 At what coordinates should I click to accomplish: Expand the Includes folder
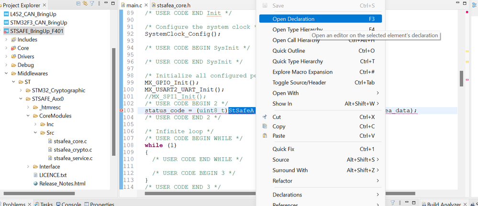coord(6,40)
